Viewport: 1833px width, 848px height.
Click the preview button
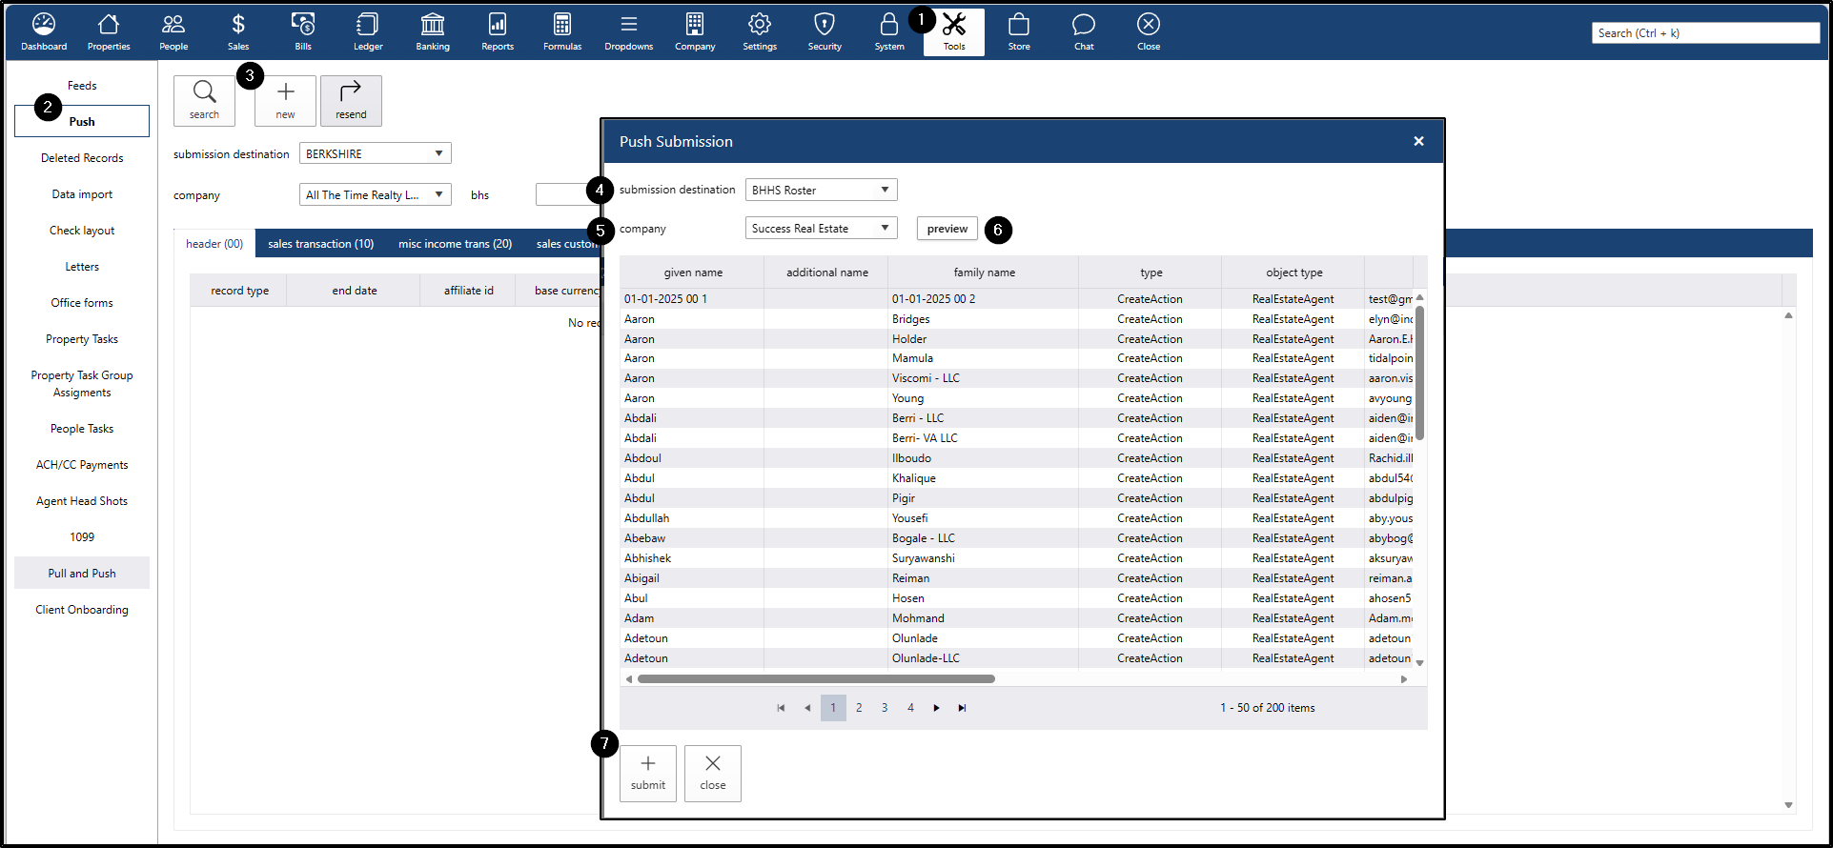point(947,229)
